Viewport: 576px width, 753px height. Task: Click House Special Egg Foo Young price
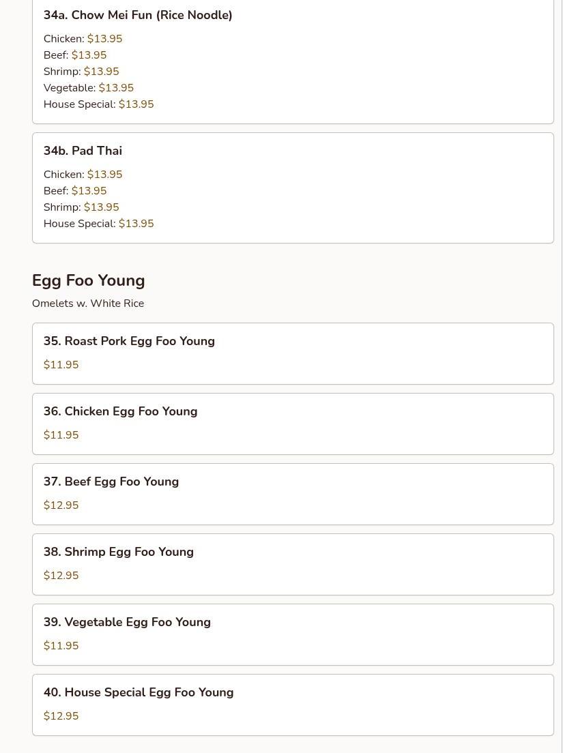[61, 716]
